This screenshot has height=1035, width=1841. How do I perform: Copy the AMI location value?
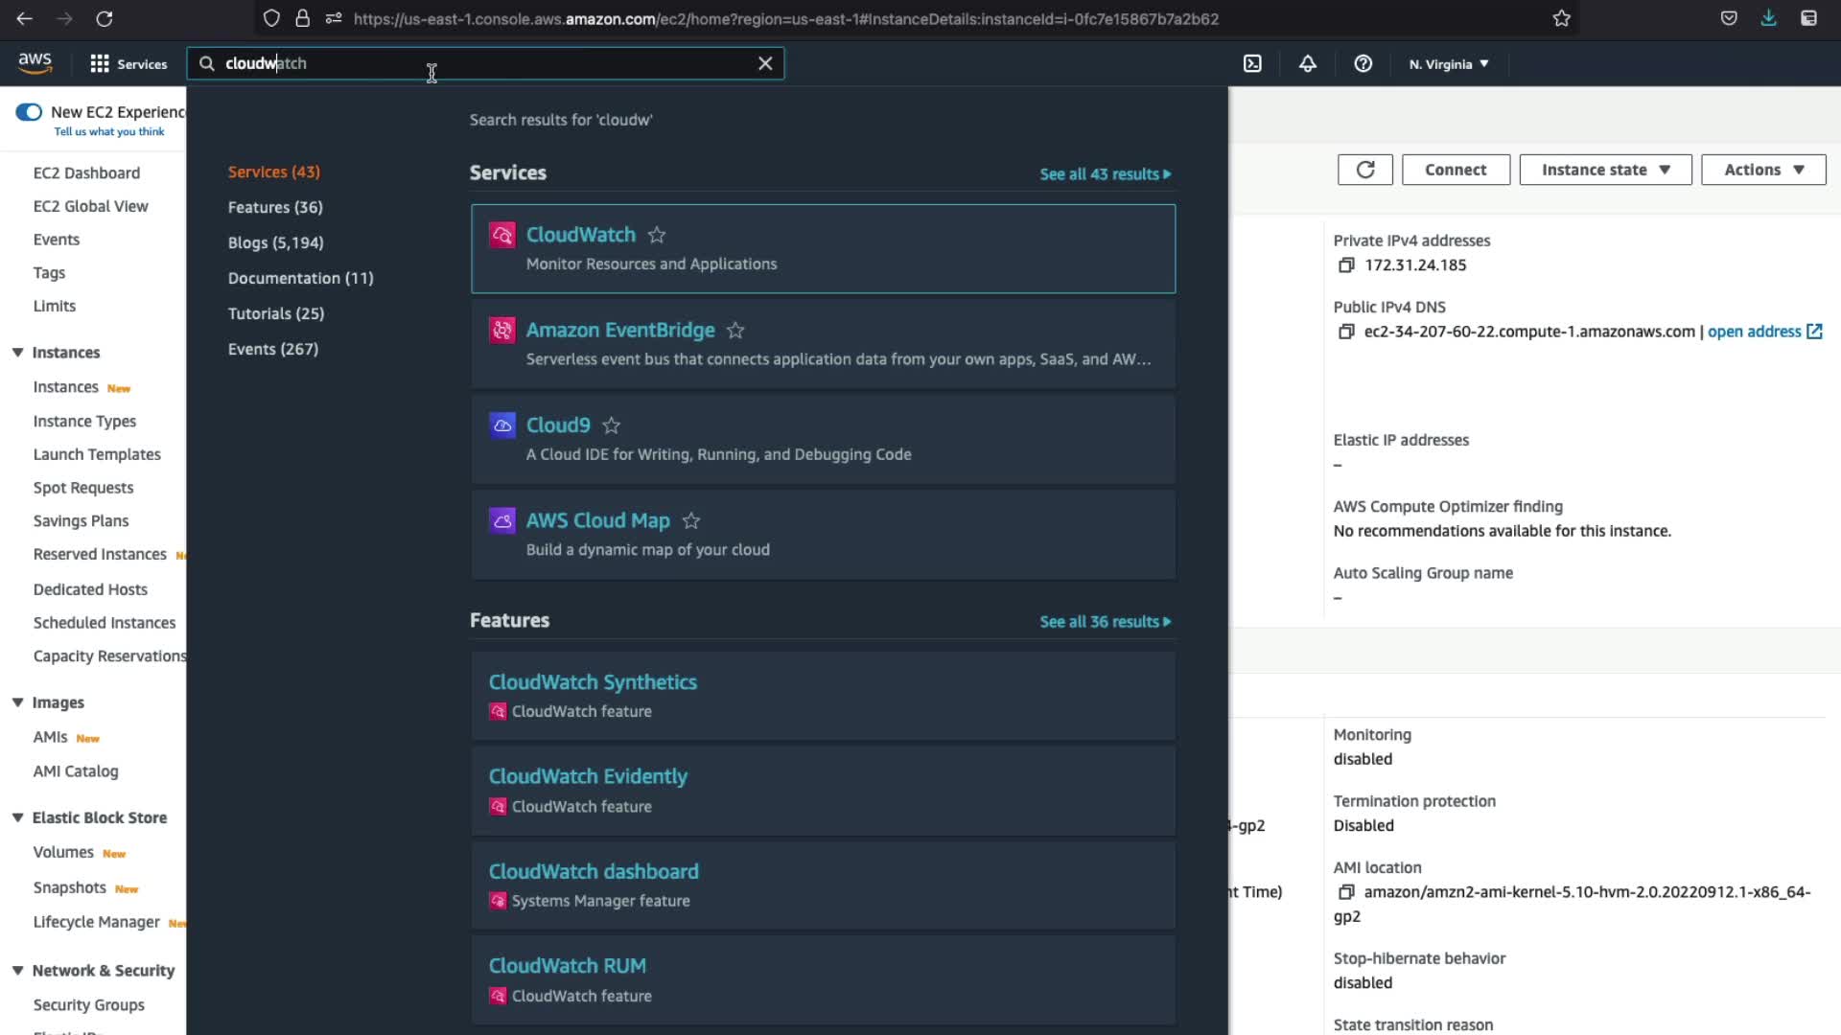point(1346,892)
